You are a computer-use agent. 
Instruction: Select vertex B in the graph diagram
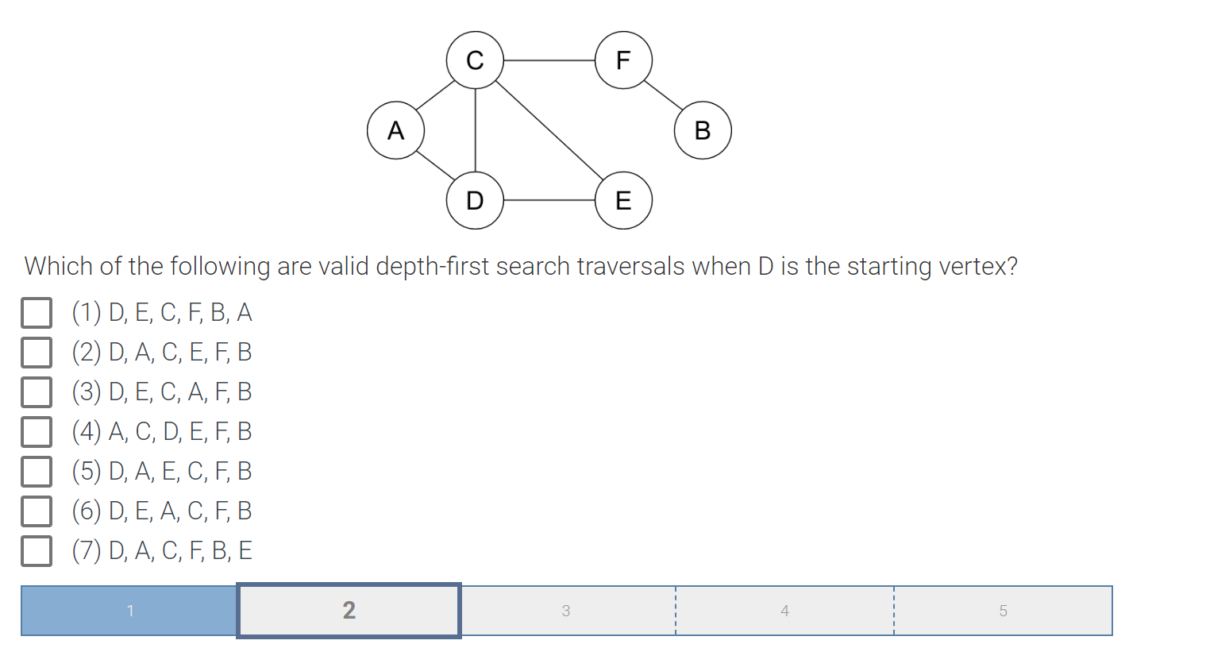702,130
